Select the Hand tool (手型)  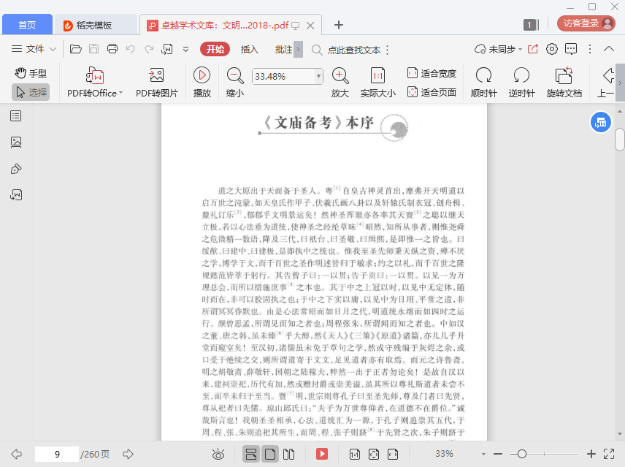pos(31,73)
